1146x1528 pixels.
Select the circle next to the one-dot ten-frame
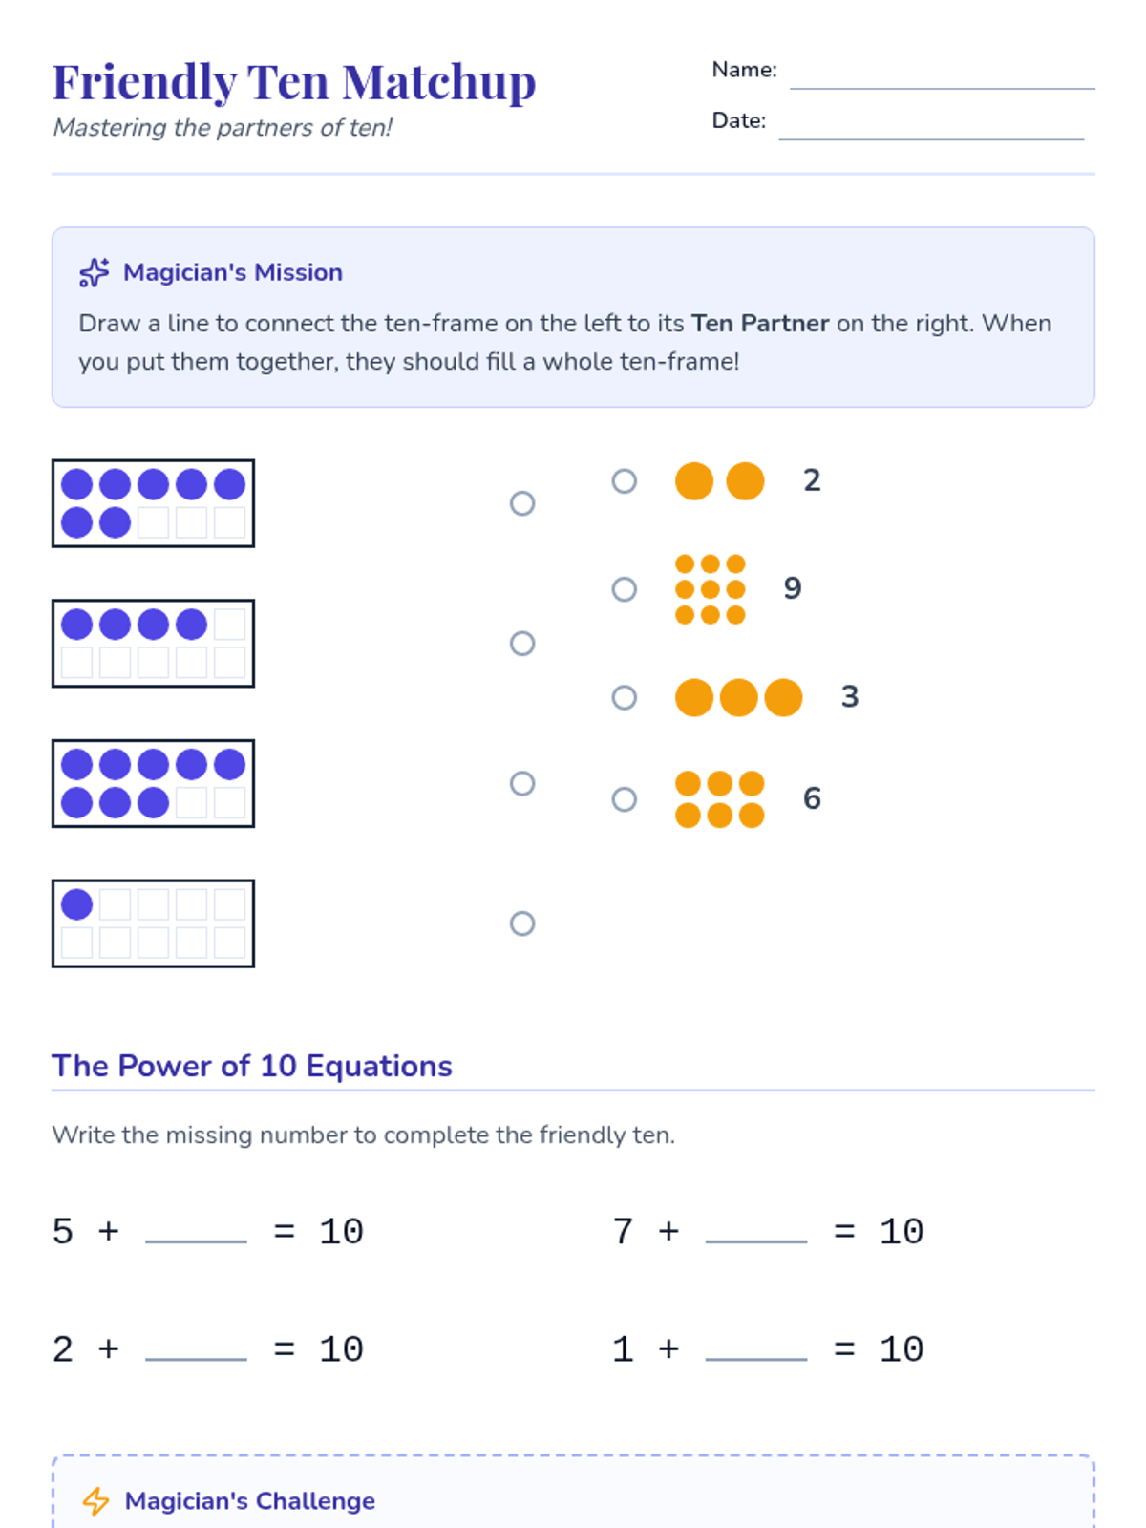coord(522,923)
